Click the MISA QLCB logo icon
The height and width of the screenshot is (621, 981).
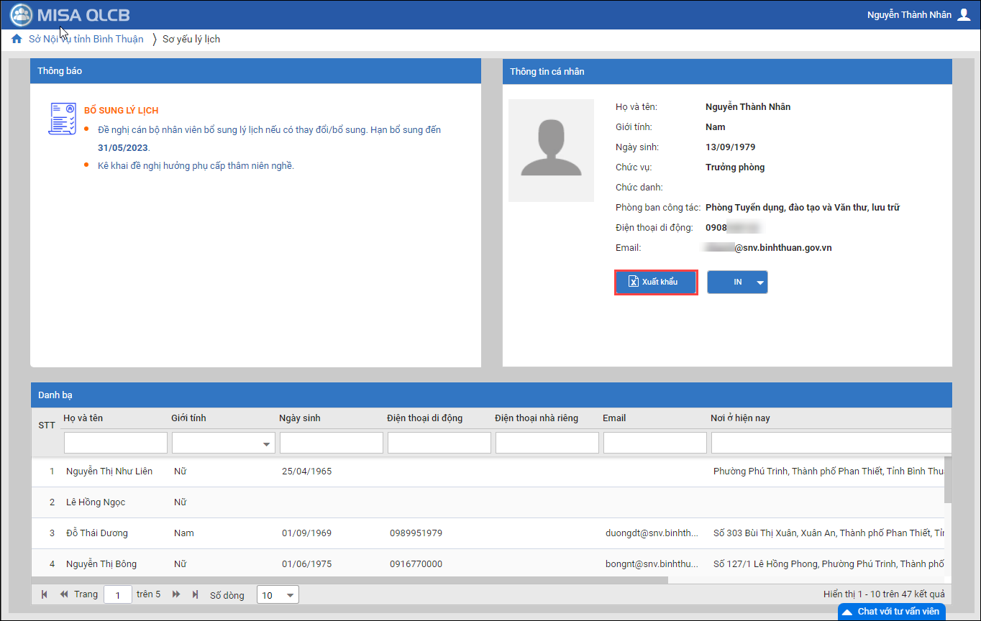tap(22, 14)
